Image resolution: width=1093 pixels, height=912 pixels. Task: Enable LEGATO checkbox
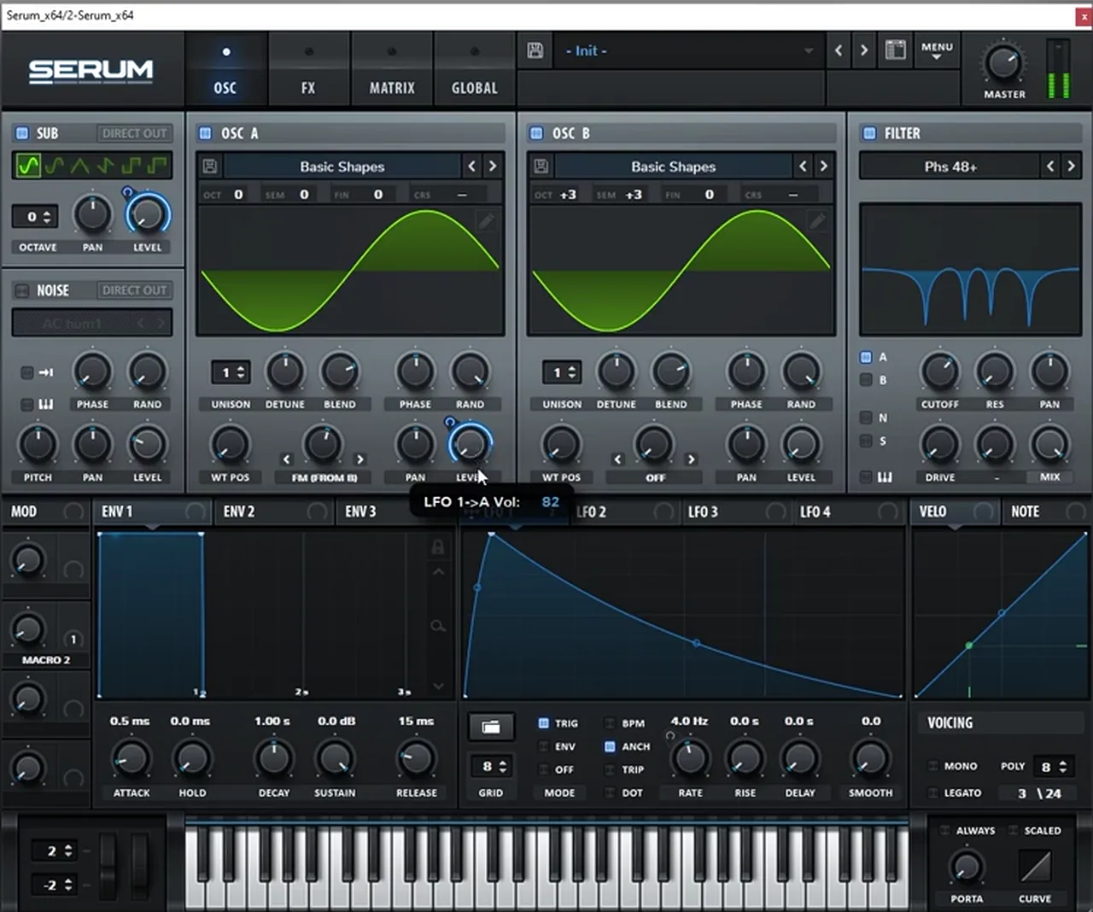point(933,792)
